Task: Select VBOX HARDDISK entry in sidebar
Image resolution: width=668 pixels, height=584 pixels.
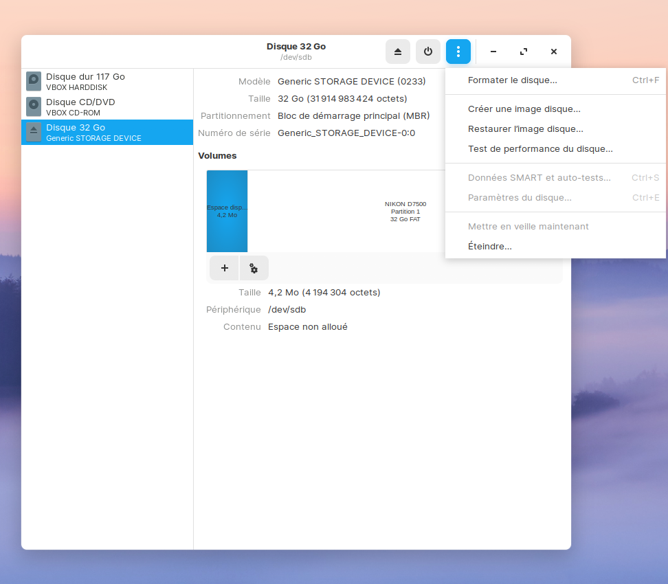Action: click(x=76, y=87)
